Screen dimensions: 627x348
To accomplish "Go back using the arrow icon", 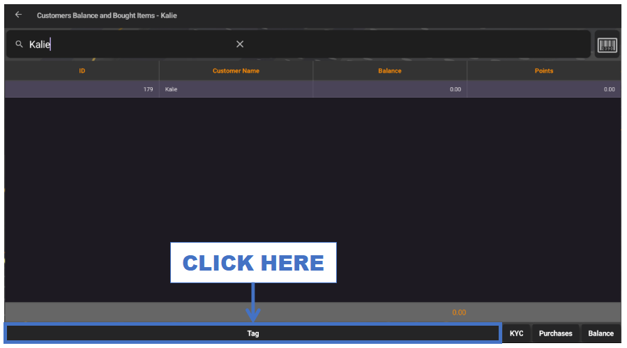I will pyautogui.click(x=18, y=15).
